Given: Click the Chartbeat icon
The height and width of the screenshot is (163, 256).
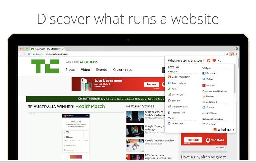Looking at the screenshot, I should pos(204,124).
